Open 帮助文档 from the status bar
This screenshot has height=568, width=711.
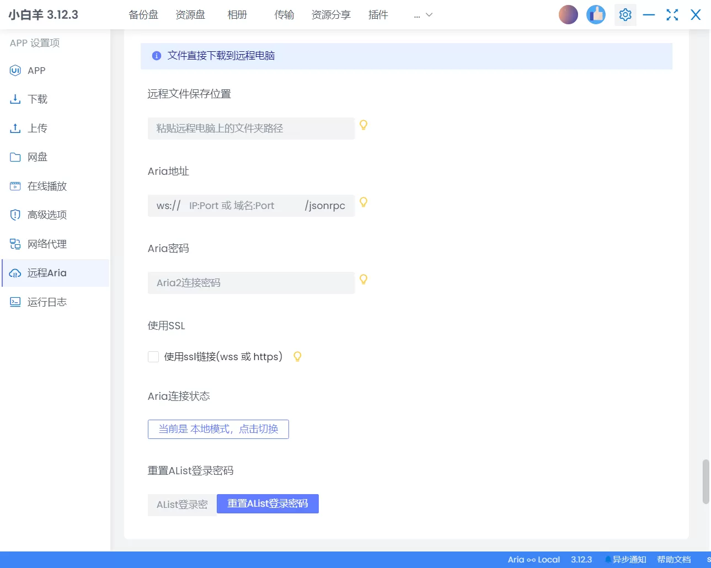coord(674,559)
